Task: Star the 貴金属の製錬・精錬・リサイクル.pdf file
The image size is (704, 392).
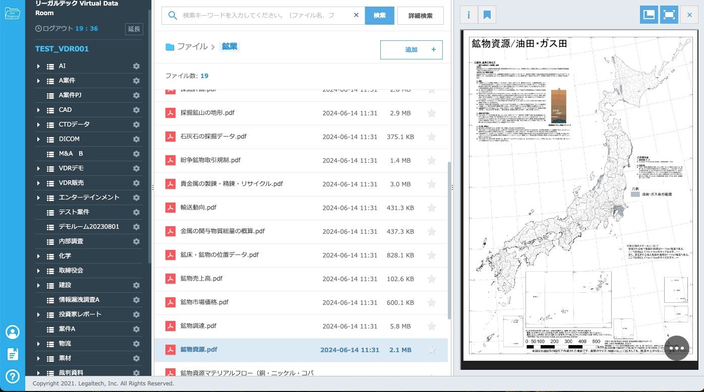Action: pyautogui.click(x=432, y=184)
